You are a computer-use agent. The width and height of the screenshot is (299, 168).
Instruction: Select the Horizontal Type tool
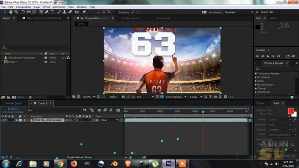tap(52, 12)
